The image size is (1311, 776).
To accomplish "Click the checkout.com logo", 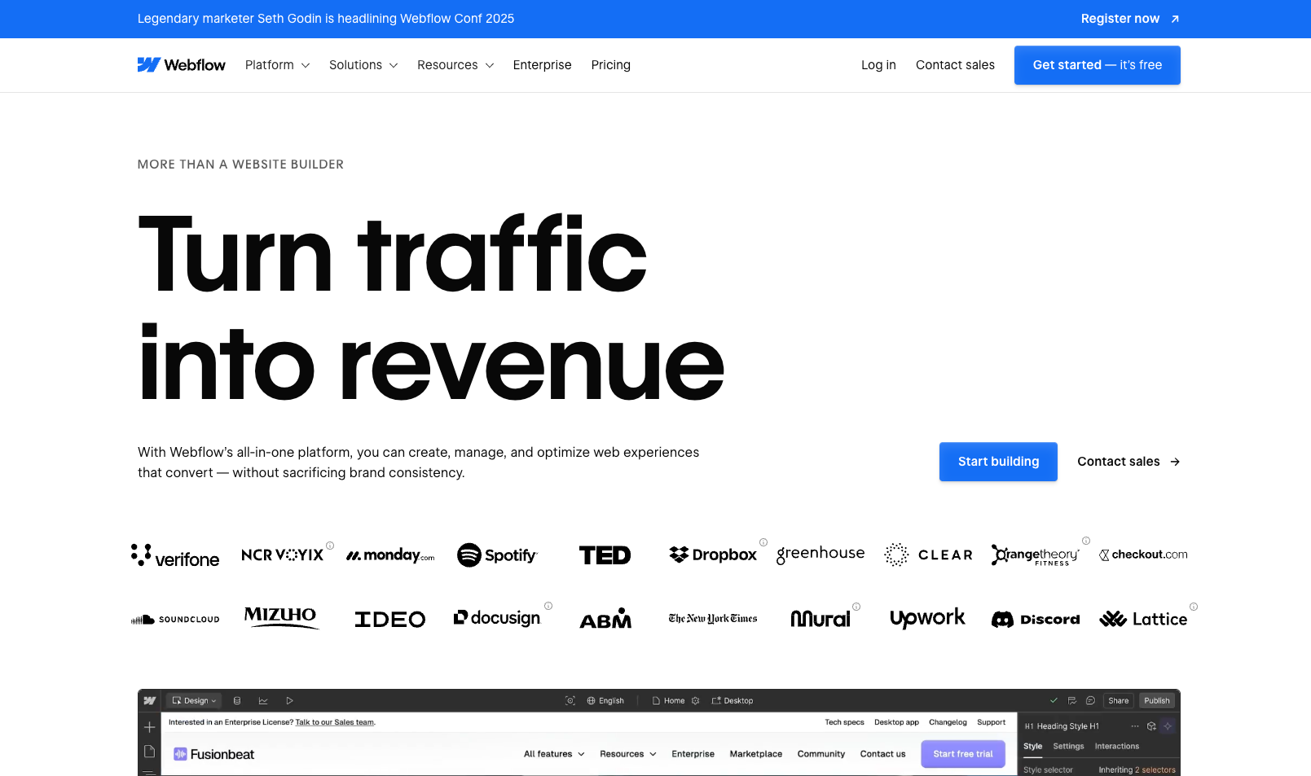I will click(1143, 555).
